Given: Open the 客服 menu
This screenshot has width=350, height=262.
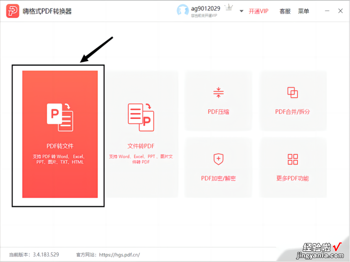Looking at the screenshot, I should (285, 11).
